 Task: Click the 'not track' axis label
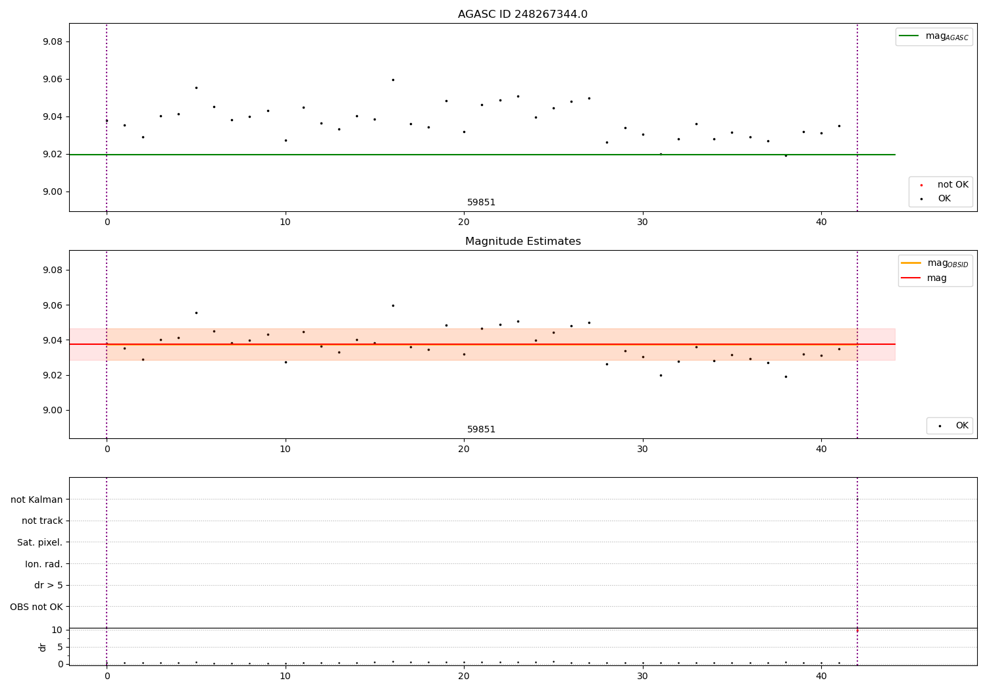tap(42, 521)
